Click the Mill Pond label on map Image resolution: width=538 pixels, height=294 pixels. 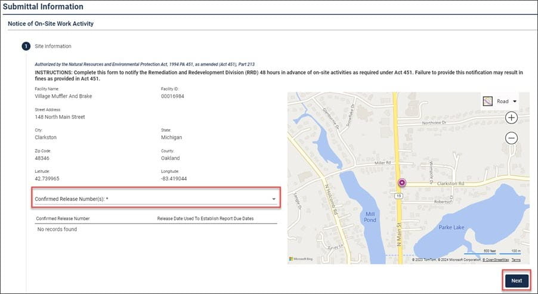pos(370,217)
